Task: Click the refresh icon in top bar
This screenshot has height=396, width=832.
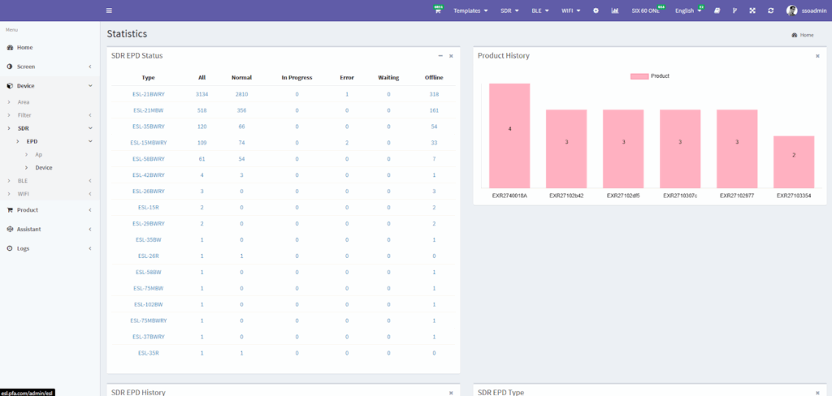Action: (770, 11)
